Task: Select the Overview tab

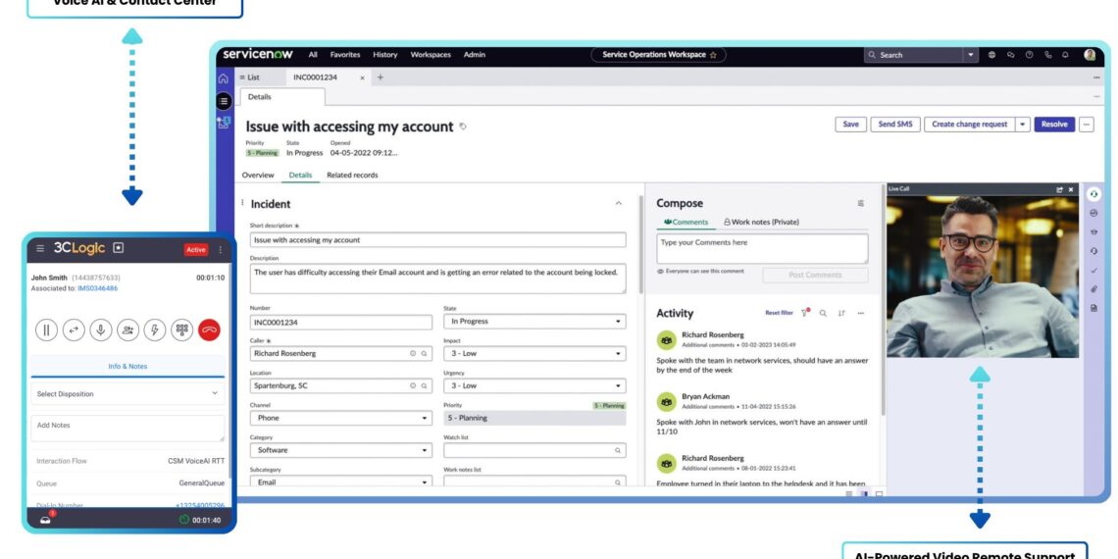Action: point(258,175)
